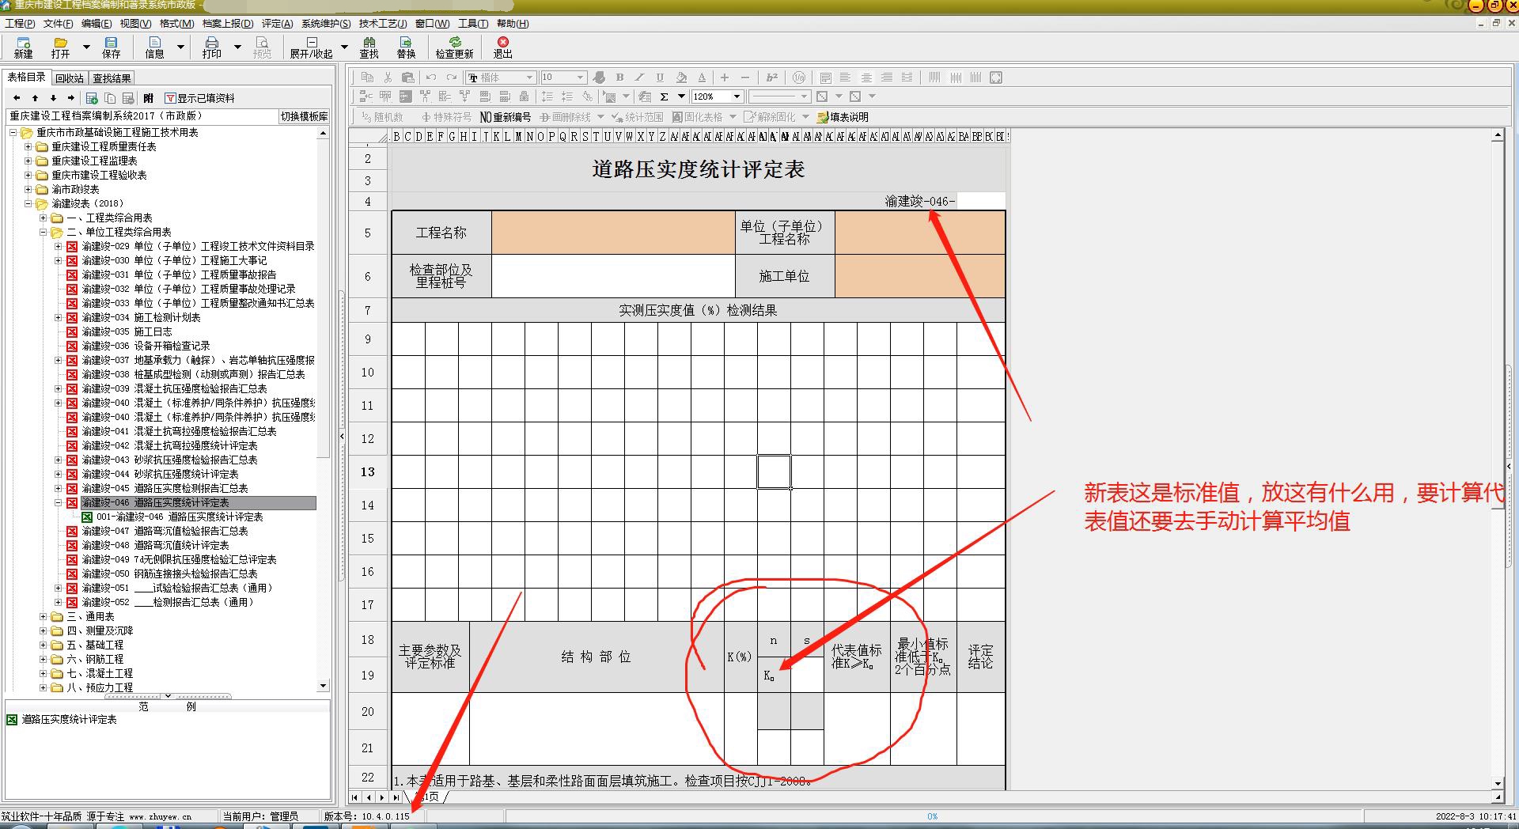Toggle 显示已填资料 filter
The height and width of the screenshot is (829, 1519).
point(199,98)
